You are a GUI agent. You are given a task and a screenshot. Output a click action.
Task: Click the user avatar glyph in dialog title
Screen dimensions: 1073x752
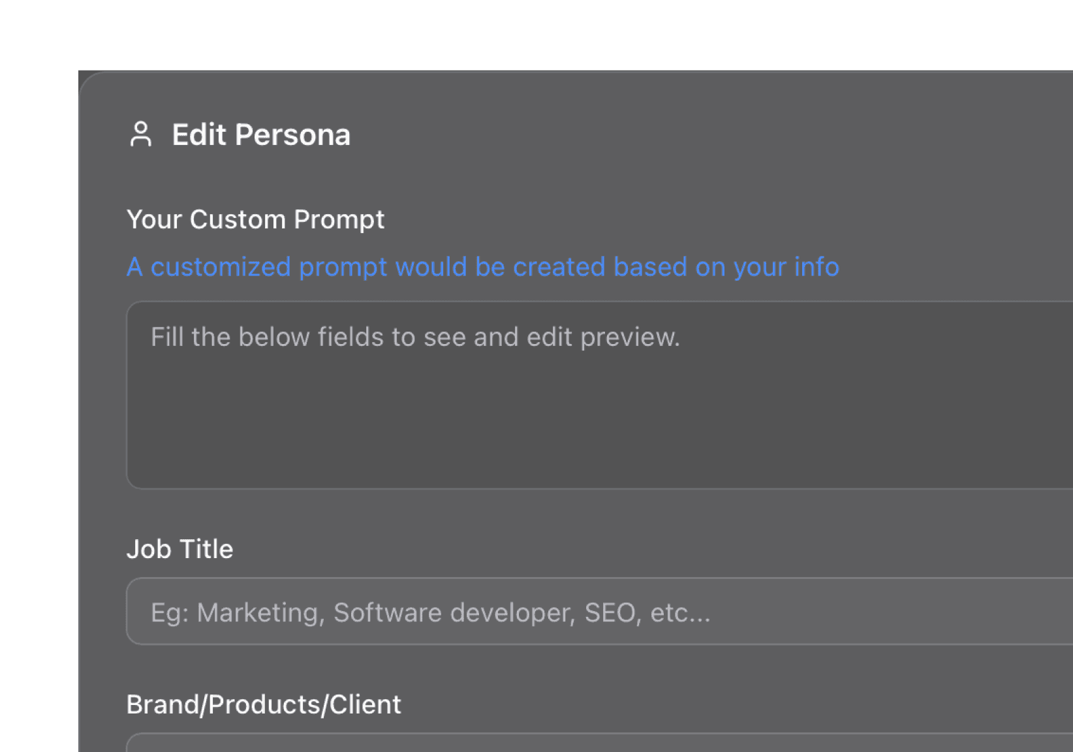coord(141,134)
